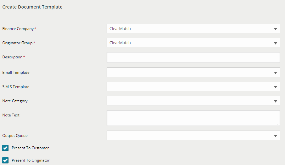Click the empty Email Template combo box
The image size is (285, 165).
tap(193, 72)
